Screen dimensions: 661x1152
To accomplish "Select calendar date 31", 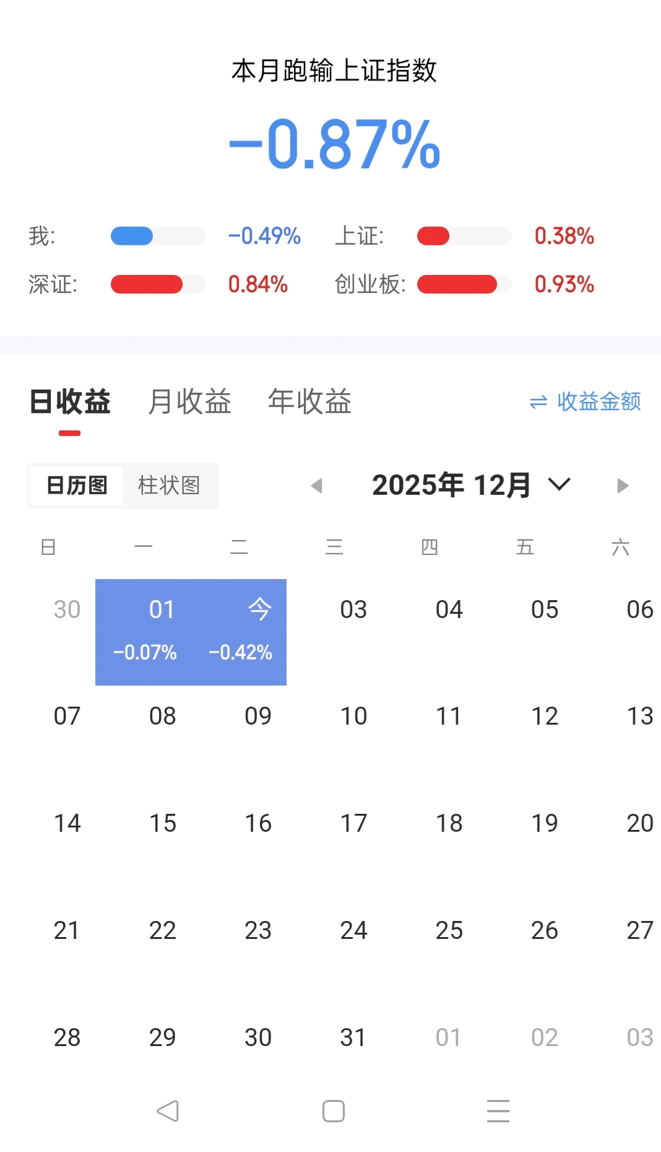I will (x=353, y=1037).
